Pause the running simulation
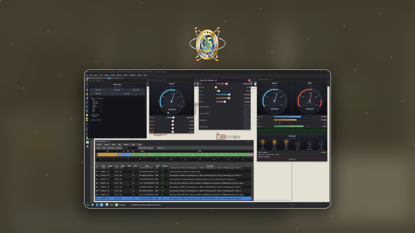 pos(97,205)
